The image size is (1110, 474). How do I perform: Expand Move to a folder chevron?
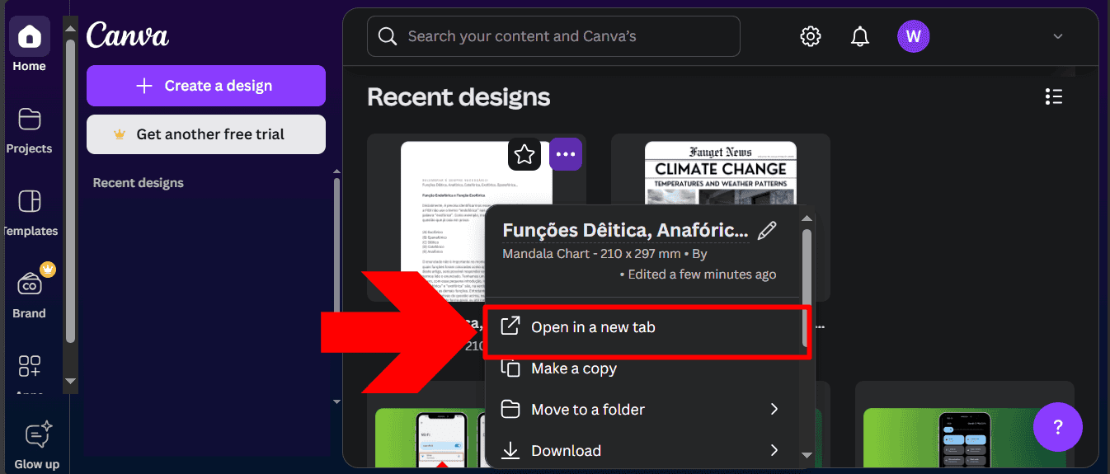pos(774,409)
